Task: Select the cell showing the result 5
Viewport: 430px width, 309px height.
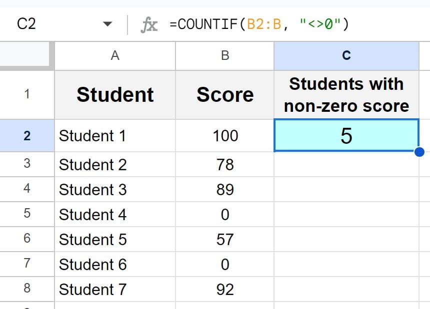Action: tap(346, 135)
